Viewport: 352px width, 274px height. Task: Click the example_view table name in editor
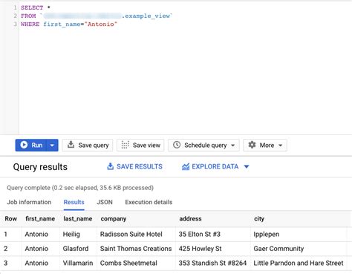[x=148, y=16]
